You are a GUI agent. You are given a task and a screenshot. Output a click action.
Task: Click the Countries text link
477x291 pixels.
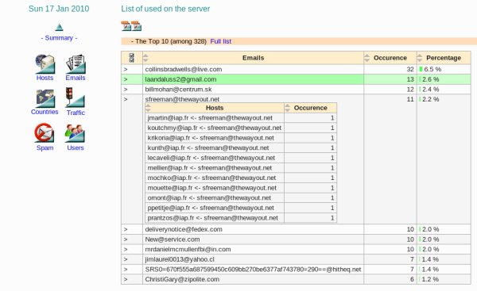click(x=45, y=112)
